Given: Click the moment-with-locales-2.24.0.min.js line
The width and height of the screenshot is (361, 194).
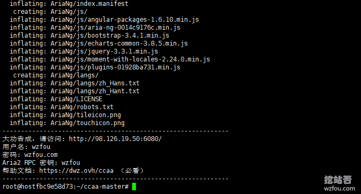Looking at the screenshot, I should tap(110, 59).
